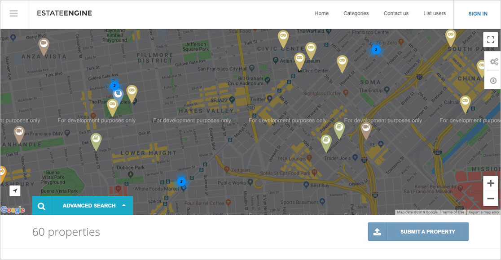The width and height of the screenshot is (501, 260).
Task: Click Duboce Park label on map
Action: tap(131, 168)
